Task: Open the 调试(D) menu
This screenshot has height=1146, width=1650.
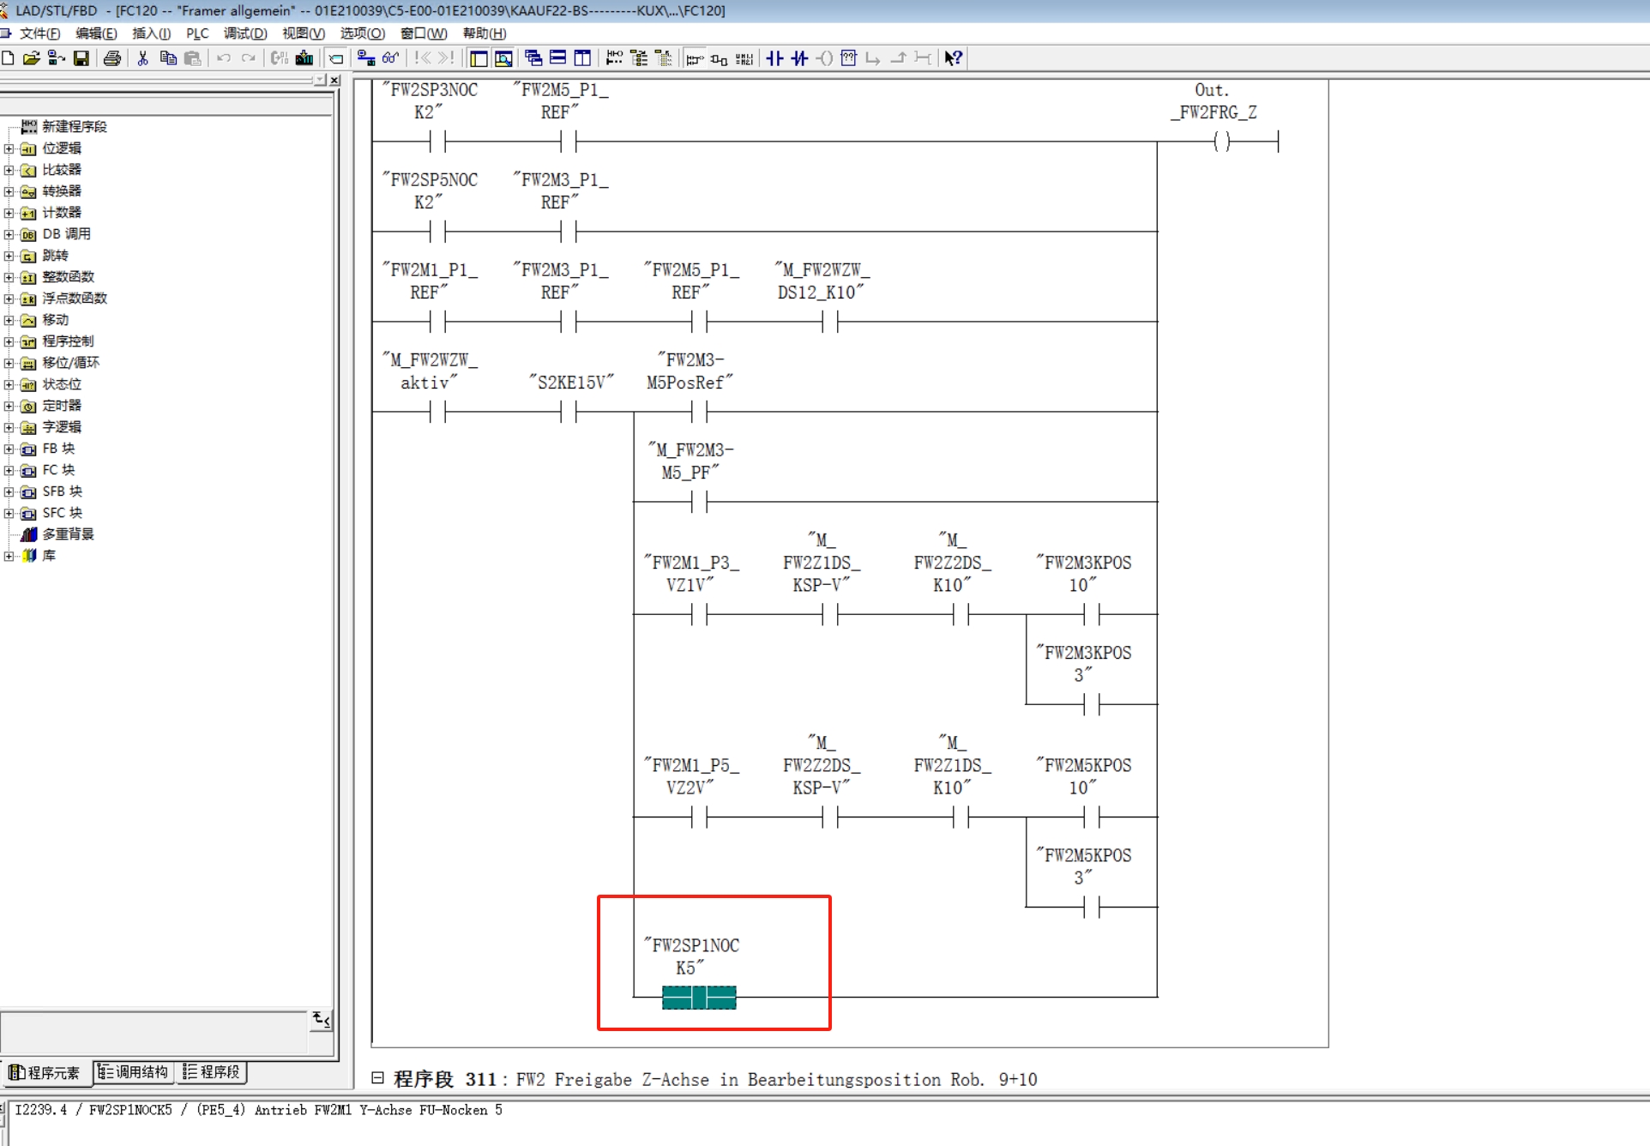Action: point(245,33)
